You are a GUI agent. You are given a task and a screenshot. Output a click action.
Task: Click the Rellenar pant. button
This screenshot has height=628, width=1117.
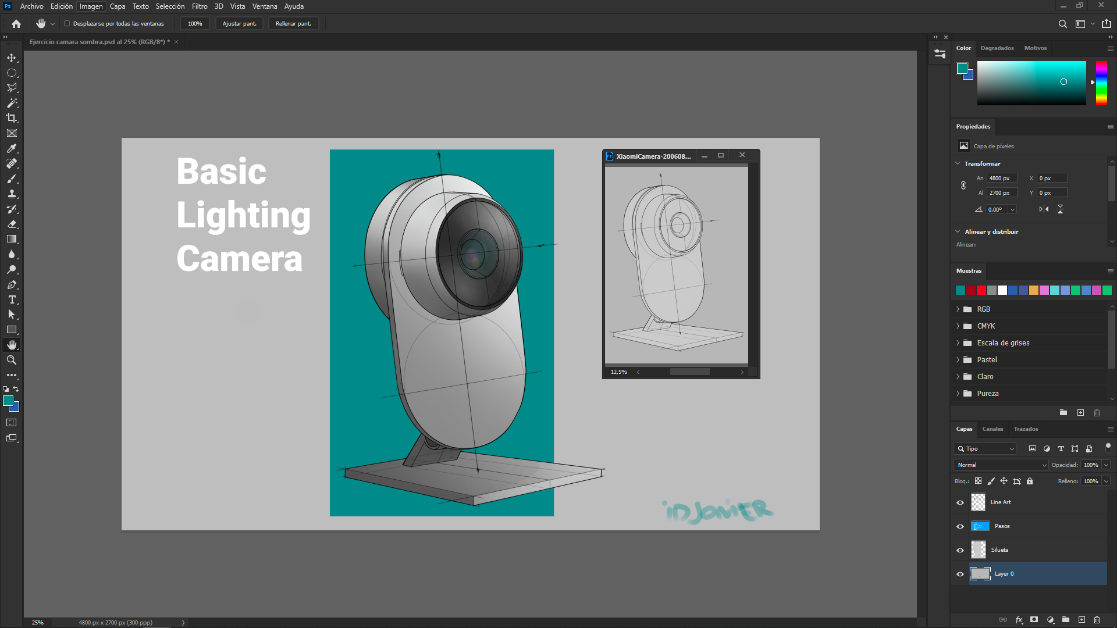[293, 24]
